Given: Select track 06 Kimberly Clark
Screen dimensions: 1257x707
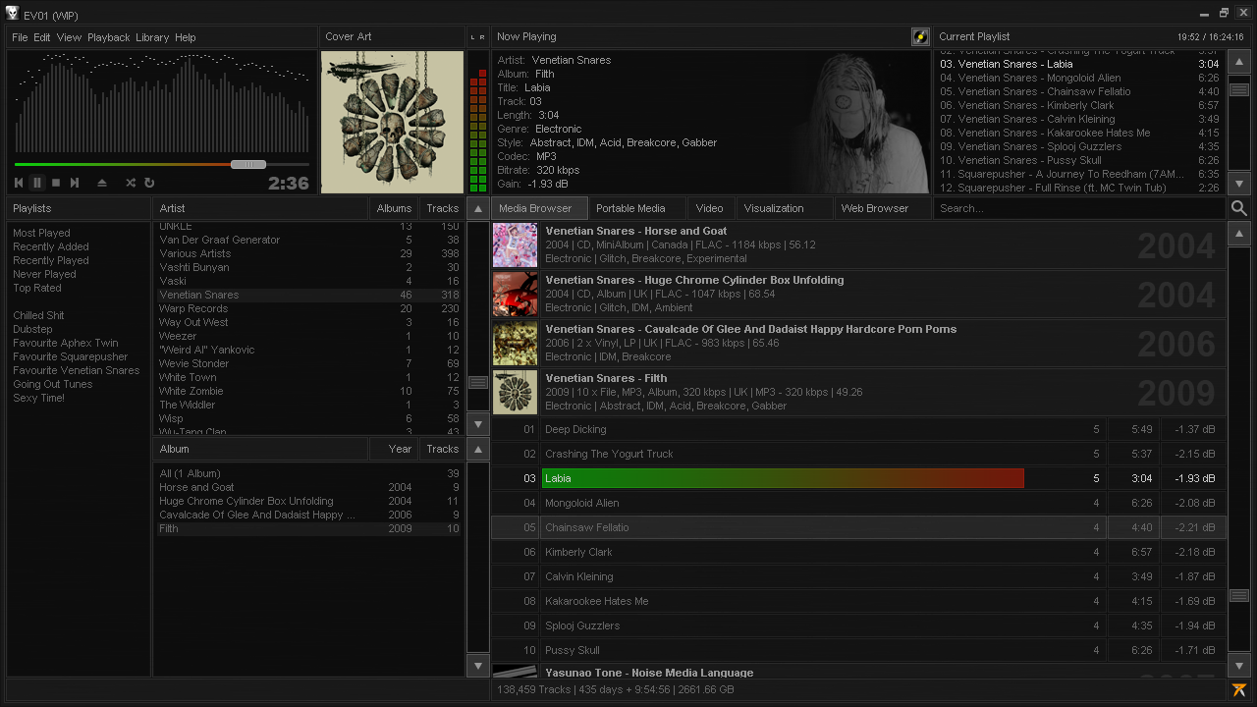Looking at the screenshot, I should (x=858, y=552).
